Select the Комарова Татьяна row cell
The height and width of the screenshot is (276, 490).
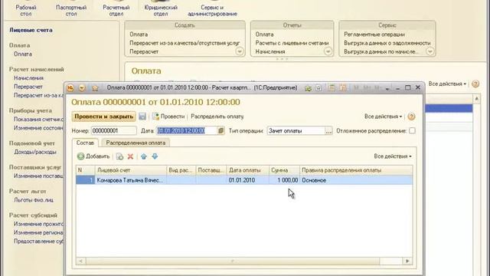(131, 180)
